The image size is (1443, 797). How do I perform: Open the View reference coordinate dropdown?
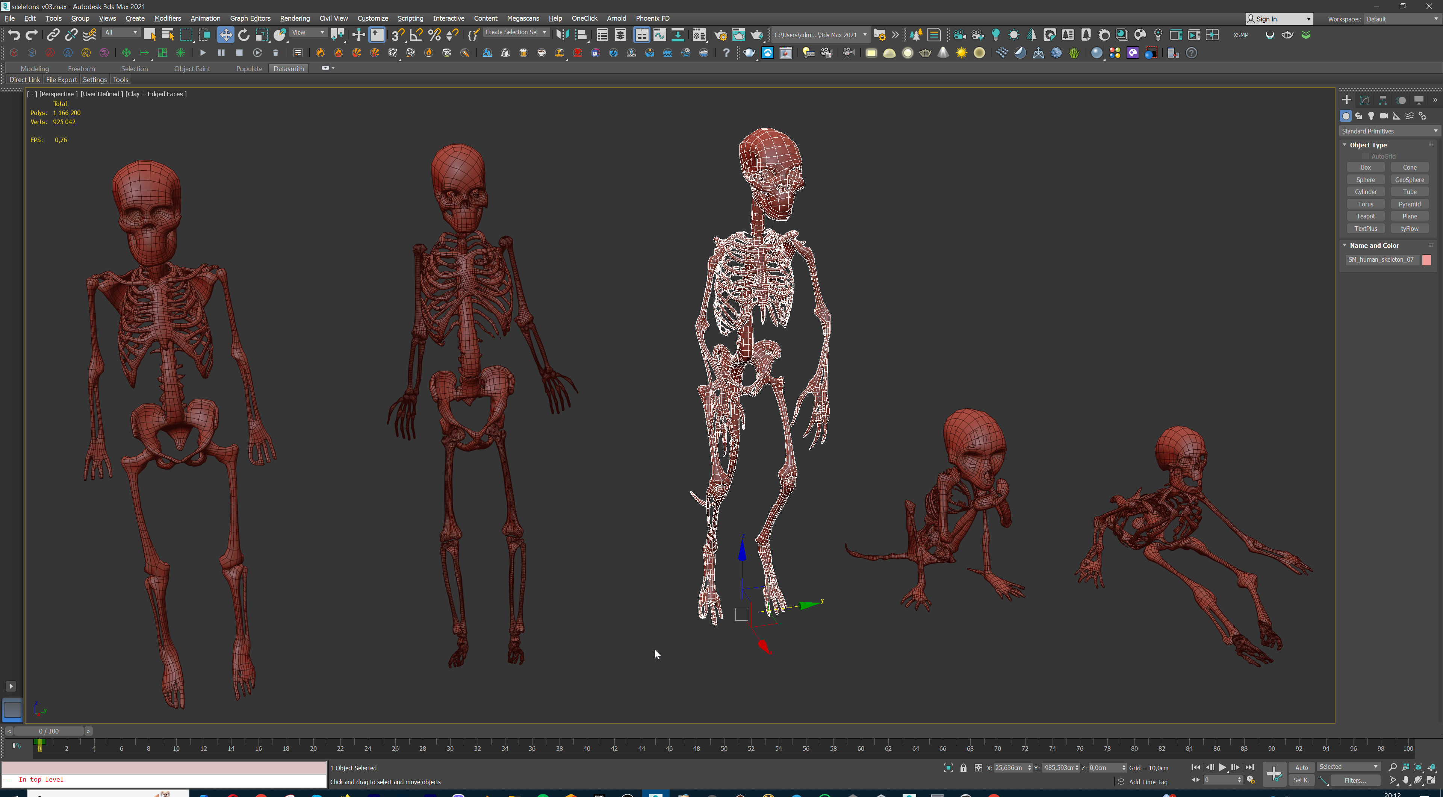[308, 32]
